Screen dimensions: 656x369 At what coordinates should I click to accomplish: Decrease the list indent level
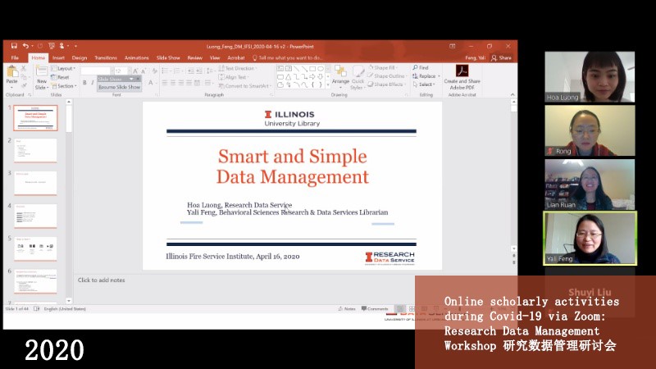(x=190, y=71)
